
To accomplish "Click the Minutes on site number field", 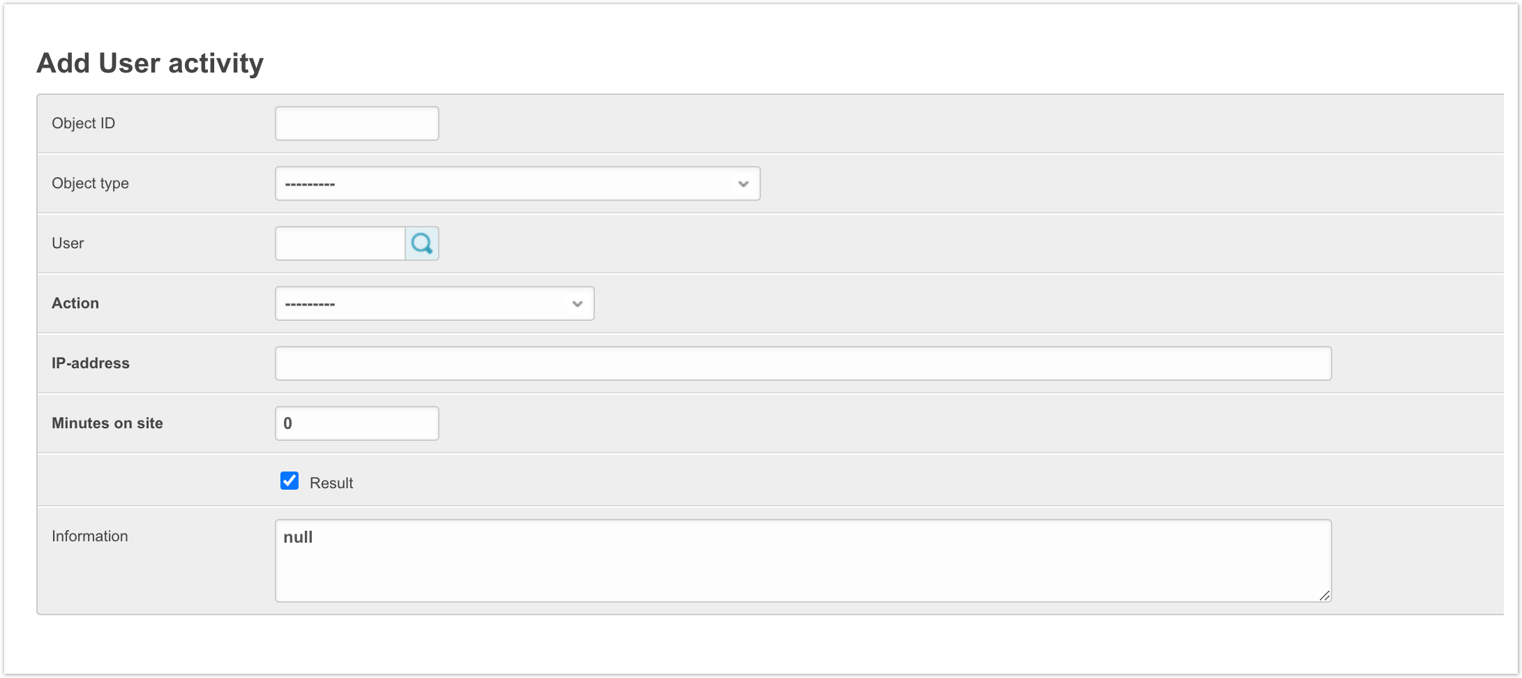I will [x=356, y=423].
